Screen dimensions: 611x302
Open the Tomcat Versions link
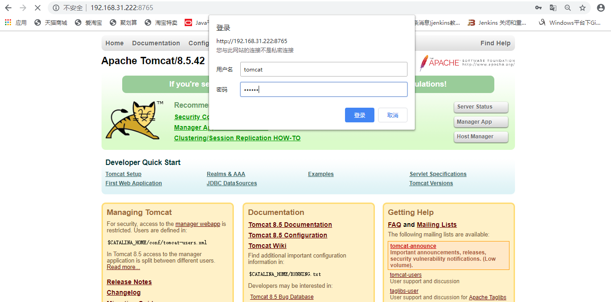coord(431,183)
